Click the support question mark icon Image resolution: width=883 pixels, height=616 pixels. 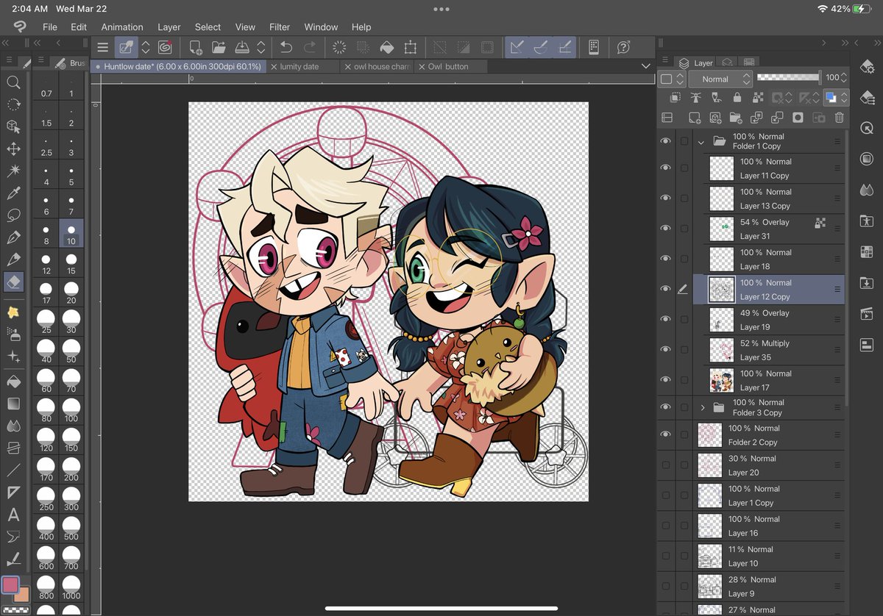click(624, 48)
